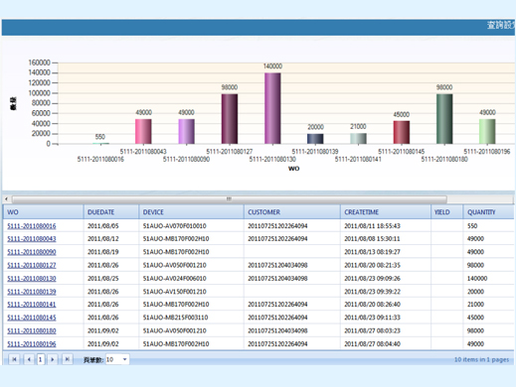This screenshot has width=516, height=387.
Task: Open work order 5111-2011080145 link
Action: [32, 318]
